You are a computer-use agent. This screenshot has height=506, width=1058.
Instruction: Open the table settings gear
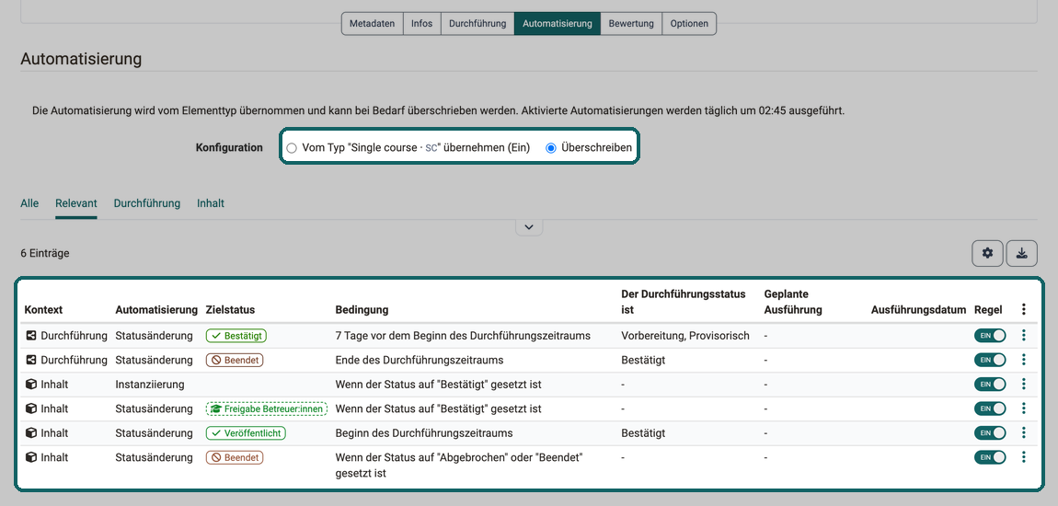pyautogui.click(x=988, y=253)
